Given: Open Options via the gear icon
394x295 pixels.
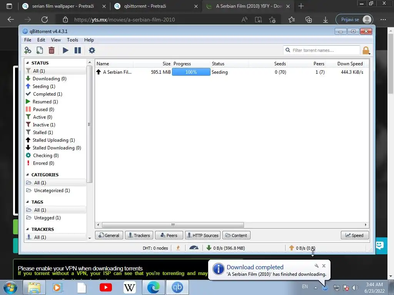Looking at the screenshot, I should [x=92, y=50].
